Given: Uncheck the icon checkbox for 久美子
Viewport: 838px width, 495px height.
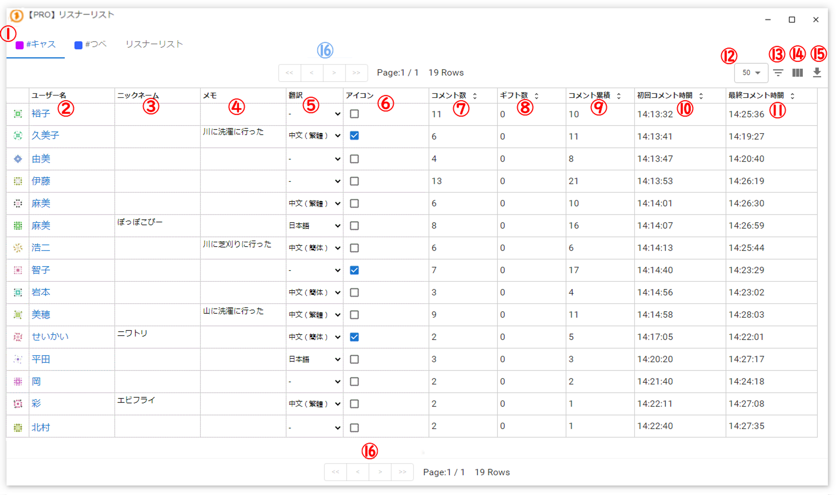Looking at the screenshot, I should tap(354, 136).
